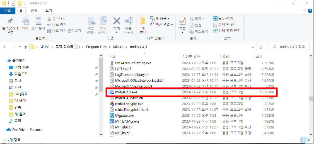This screenshot has height=144, width=314.
Task: Click 열기 (Open) in ribbon
Action: (x=197, y=19)
